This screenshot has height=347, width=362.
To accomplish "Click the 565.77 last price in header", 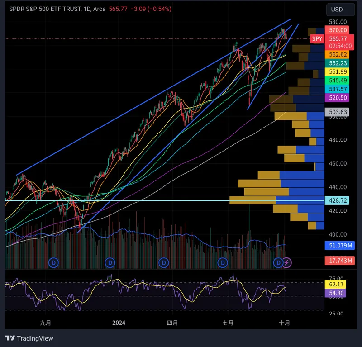I will [118, 9].
